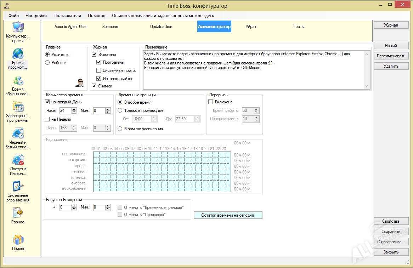Click Остаток времени на сегодня button
Viewport: 413px width, 268px height.
[228, 215]
